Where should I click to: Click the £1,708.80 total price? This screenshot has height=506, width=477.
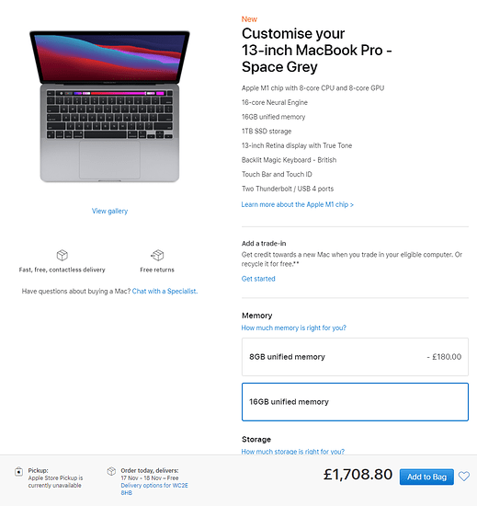[358, 475]
